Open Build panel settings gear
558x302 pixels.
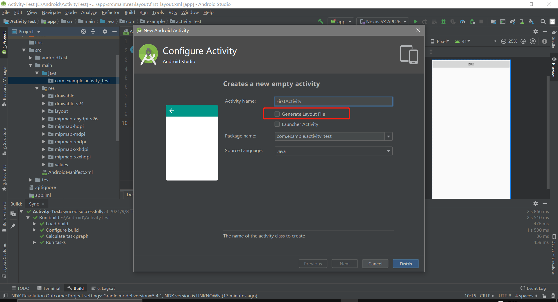536,203
